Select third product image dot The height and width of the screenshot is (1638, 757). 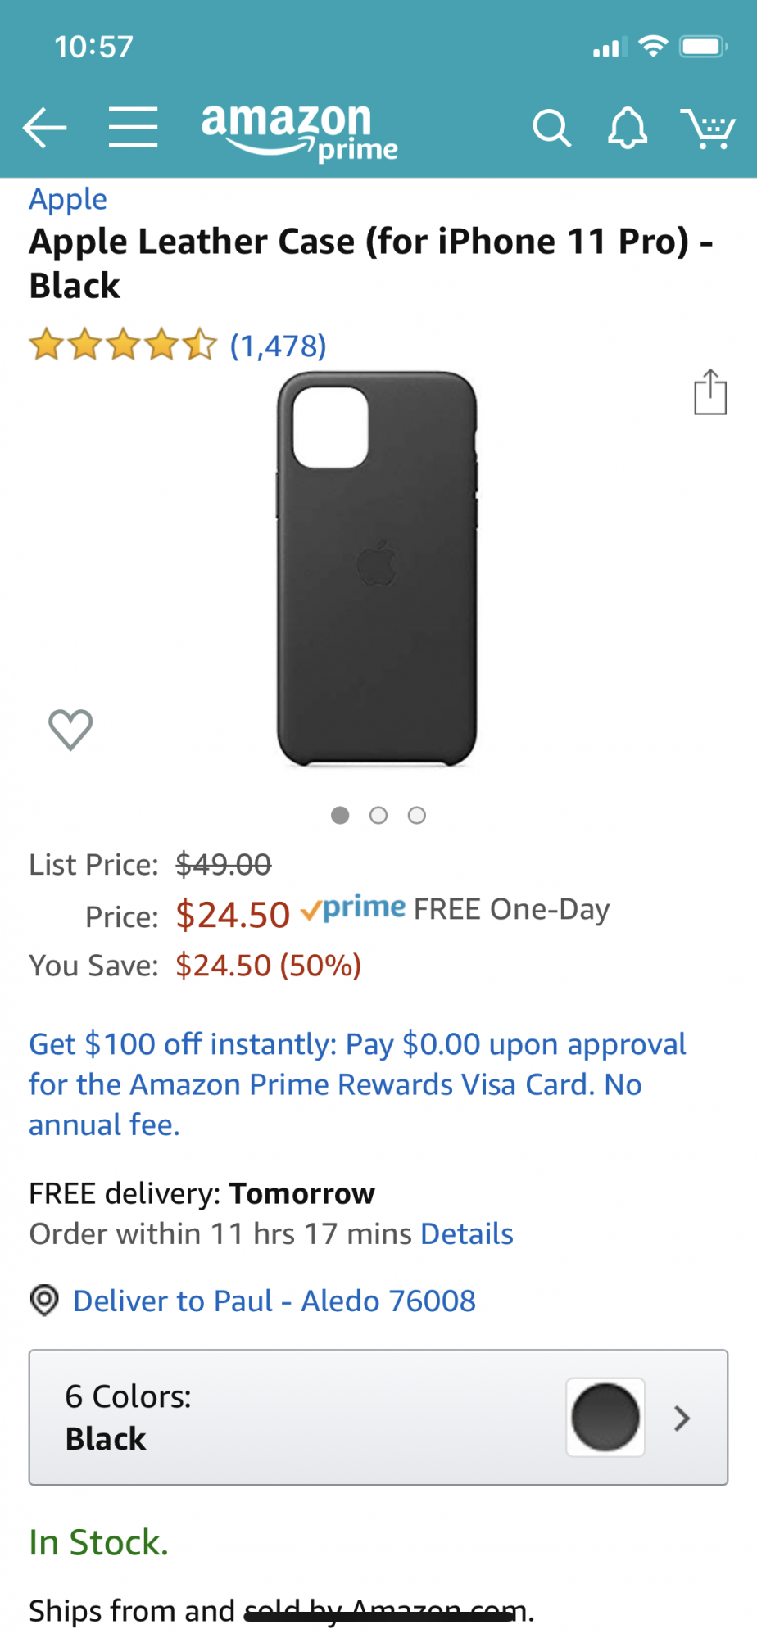coord(417,815)
